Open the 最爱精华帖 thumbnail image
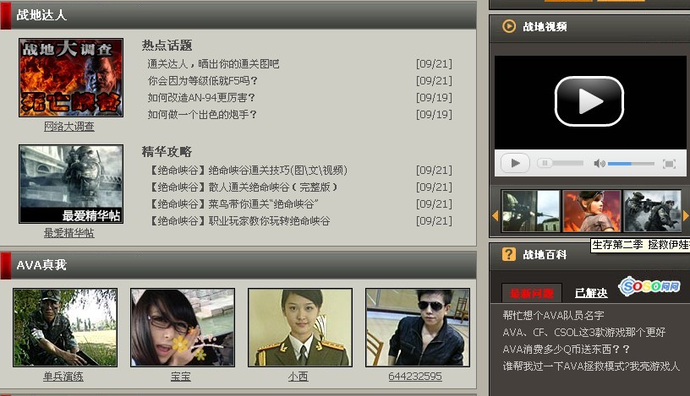 click(x=71, y=184)
